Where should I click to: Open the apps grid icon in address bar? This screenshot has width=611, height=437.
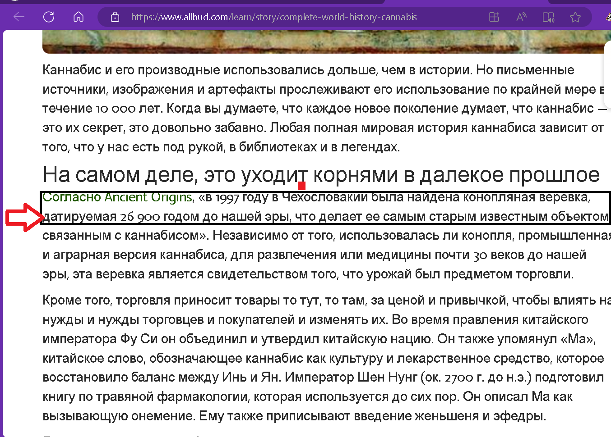pyautogui.click(x=494, y=17)
